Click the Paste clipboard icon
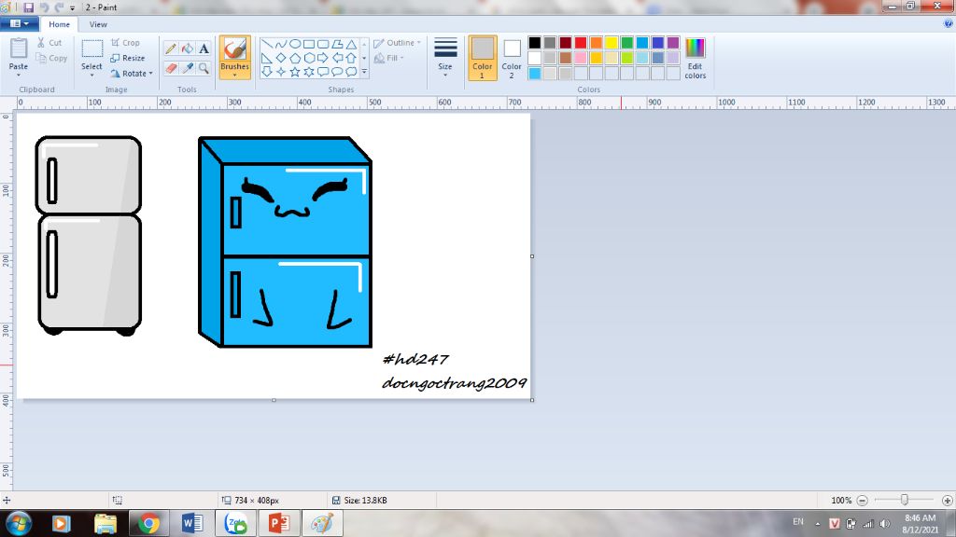Image resolution: width=956 pixels, height=537 pixels. coord(19,48)
